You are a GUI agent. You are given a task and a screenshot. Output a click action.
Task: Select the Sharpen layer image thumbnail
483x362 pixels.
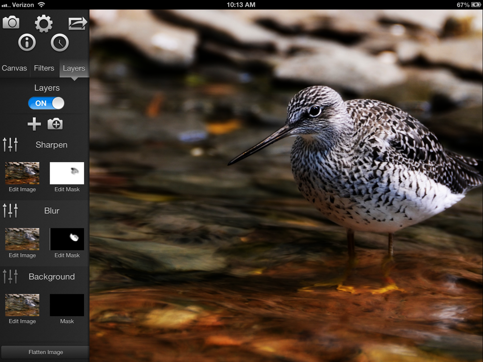tap(22, 173)
